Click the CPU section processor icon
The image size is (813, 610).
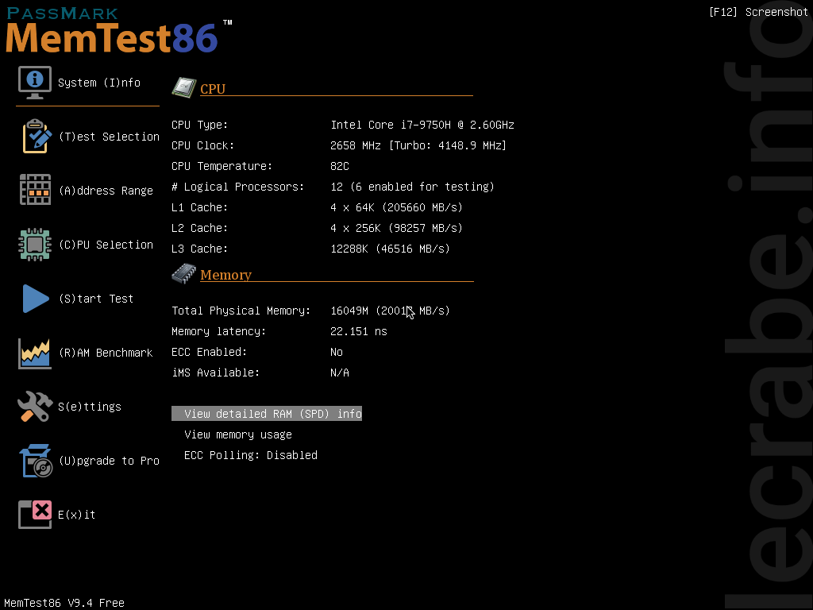tap(184, 87)
